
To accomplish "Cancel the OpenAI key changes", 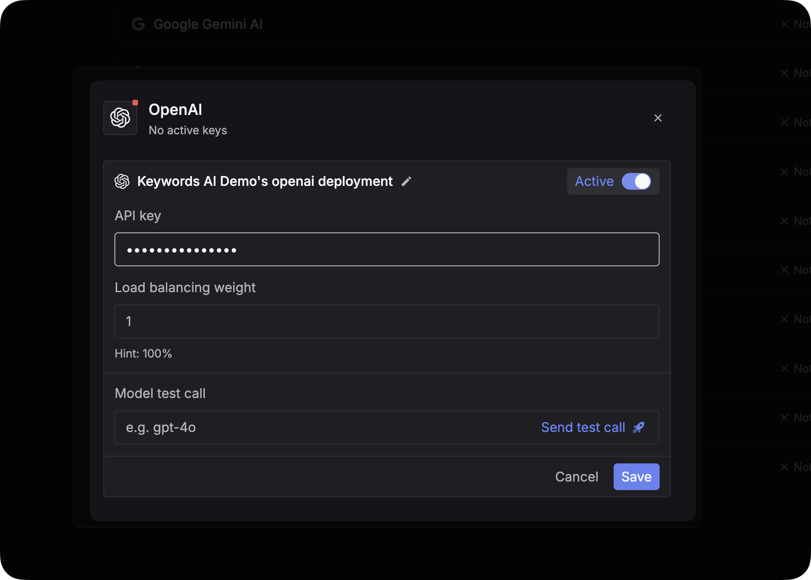I will pyautogui.click(x=577, y=477).
